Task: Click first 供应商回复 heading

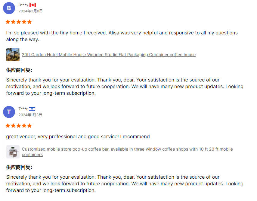Action: pos(19,70)
